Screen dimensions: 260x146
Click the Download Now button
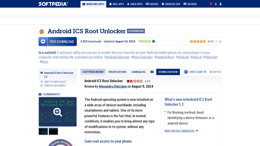168,72
